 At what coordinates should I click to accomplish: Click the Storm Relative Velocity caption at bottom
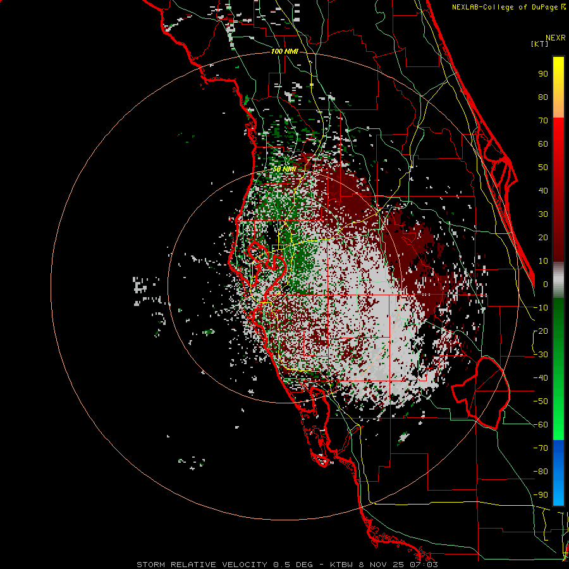click(x=288, y=565)
